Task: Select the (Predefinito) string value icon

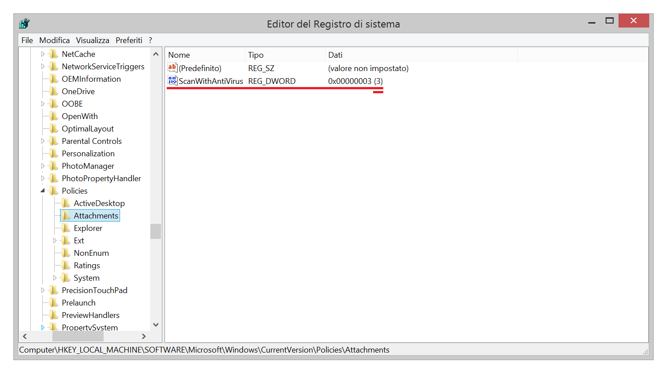Action: pyautogui.click(x=173, y=68)
